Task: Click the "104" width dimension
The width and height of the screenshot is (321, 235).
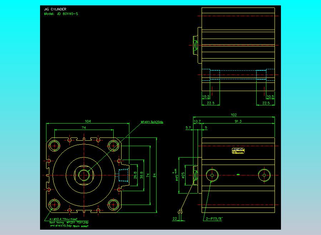Action: (x=88, y=121)
